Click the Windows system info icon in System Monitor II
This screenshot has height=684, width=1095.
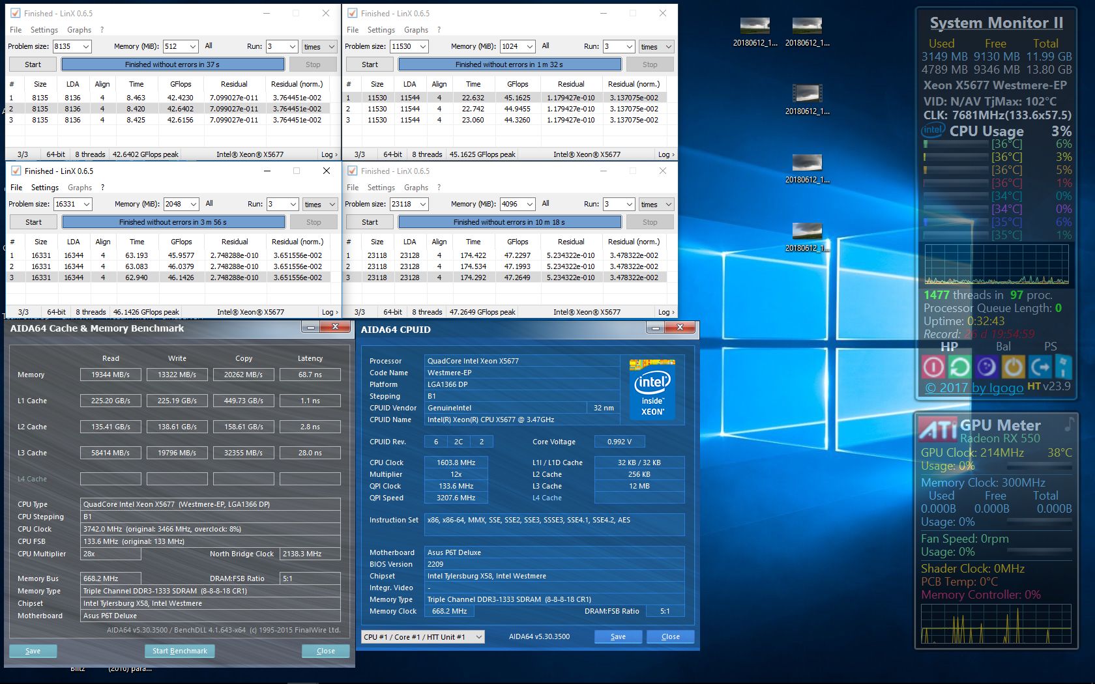pos(1063,367)
